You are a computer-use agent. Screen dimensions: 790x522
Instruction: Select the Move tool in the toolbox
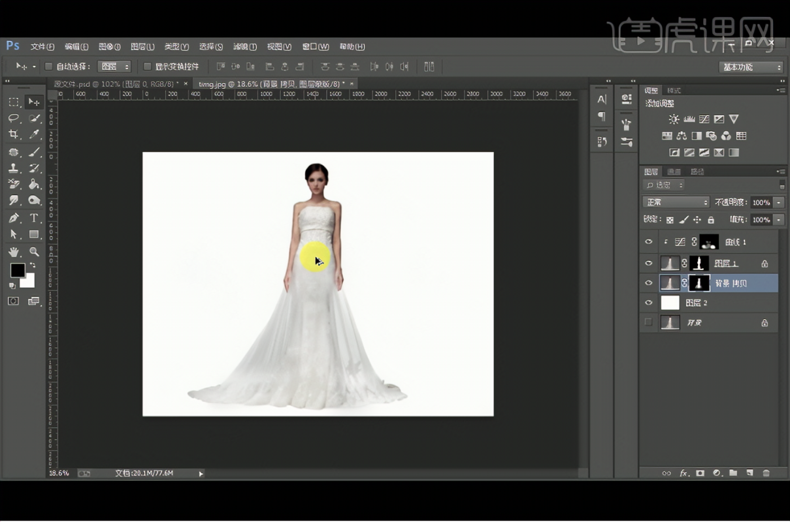coord(33,102)
